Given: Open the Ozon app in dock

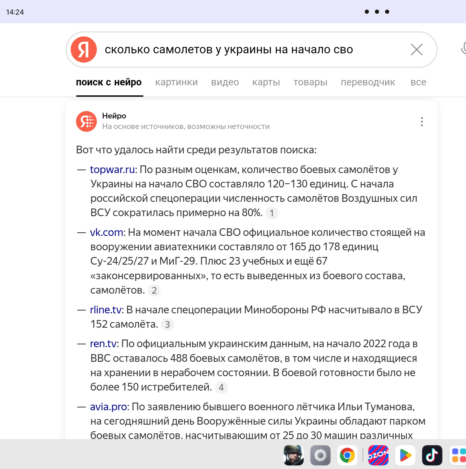Looking at the screenshot, I should [378, 455].
